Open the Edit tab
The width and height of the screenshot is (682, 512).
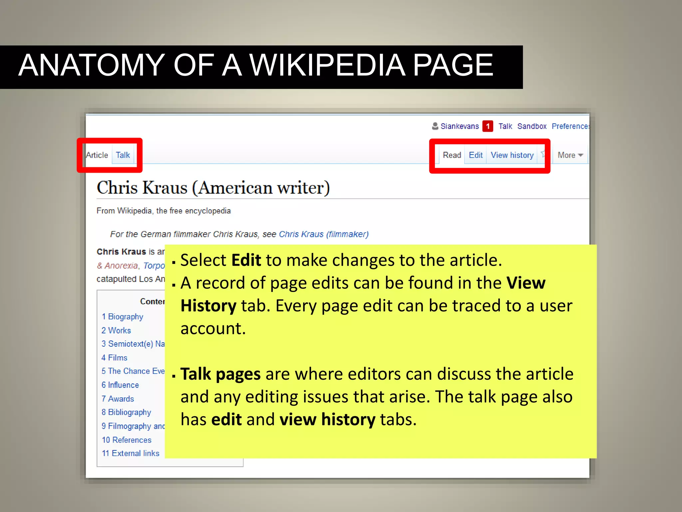click(x=476, y=155)
